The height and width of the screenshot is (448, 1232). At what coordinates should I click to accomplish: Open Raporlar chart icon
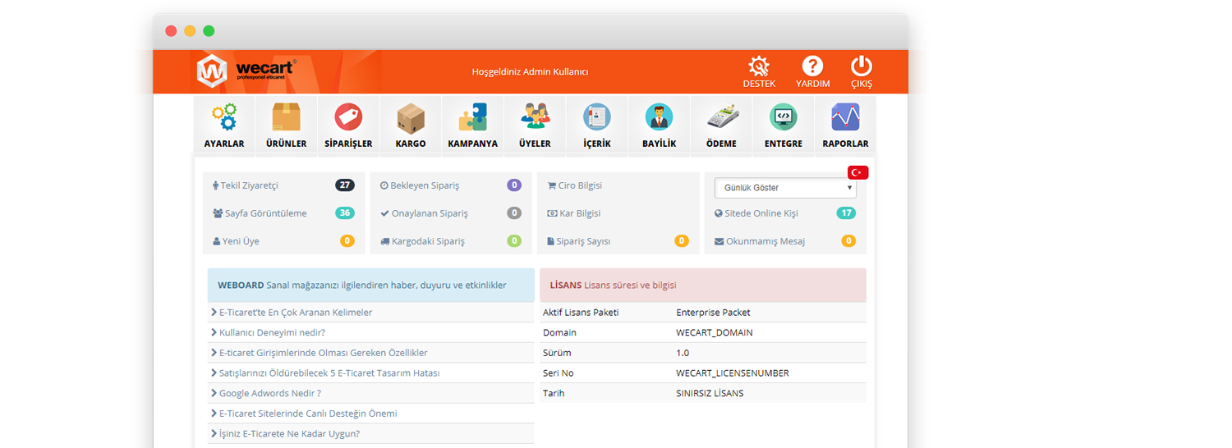845,118
